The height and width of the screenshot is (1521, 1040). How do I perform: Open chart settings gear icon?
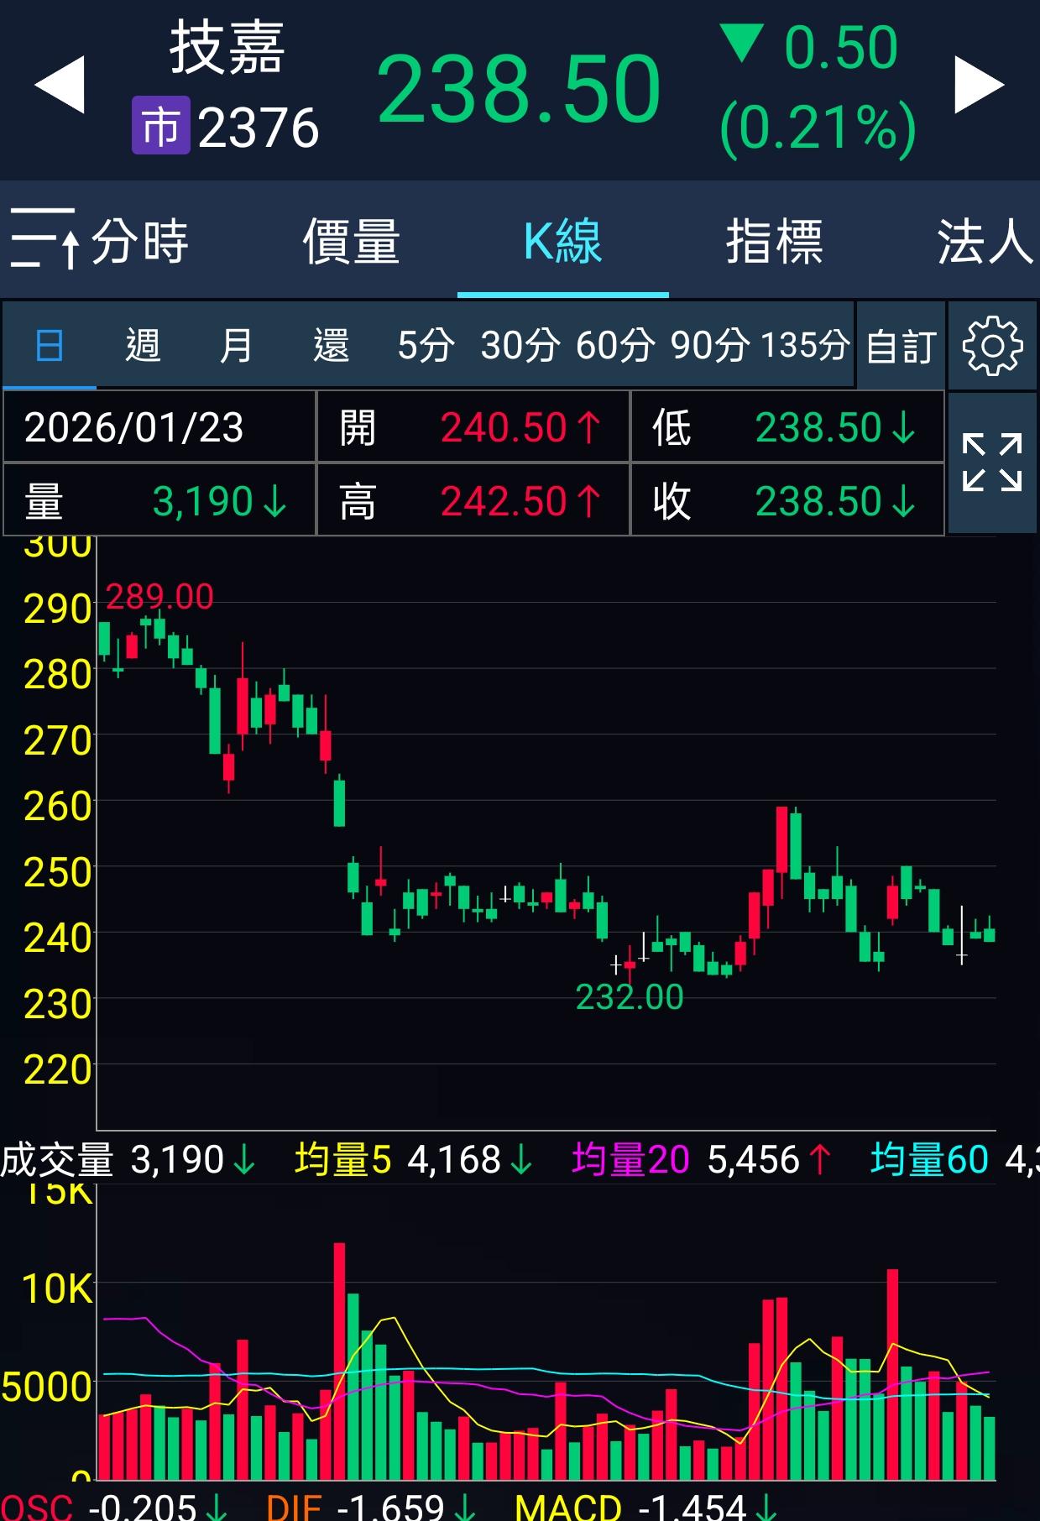(x=992, y=346)
